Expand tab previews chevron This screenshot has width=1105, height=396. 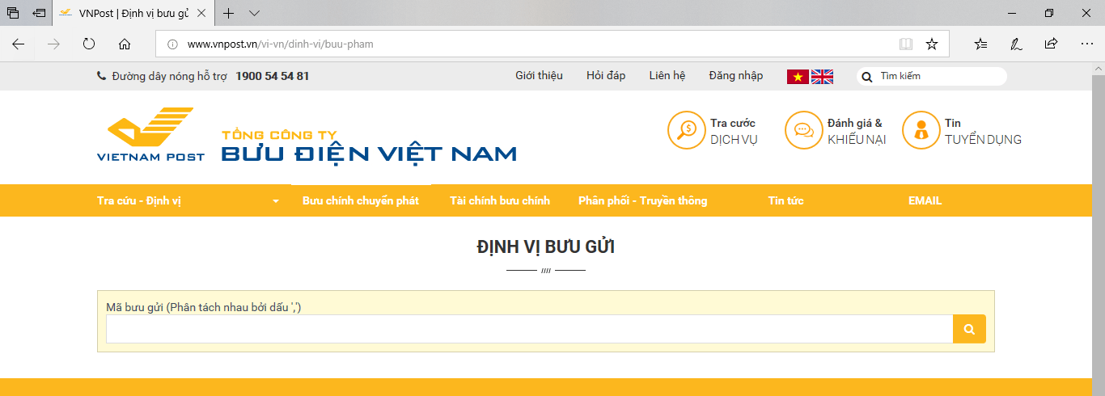(254, 13)
